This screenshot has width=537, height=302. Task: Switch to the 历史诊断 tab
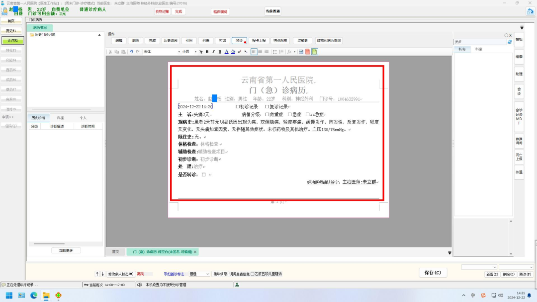click(38, 118)
